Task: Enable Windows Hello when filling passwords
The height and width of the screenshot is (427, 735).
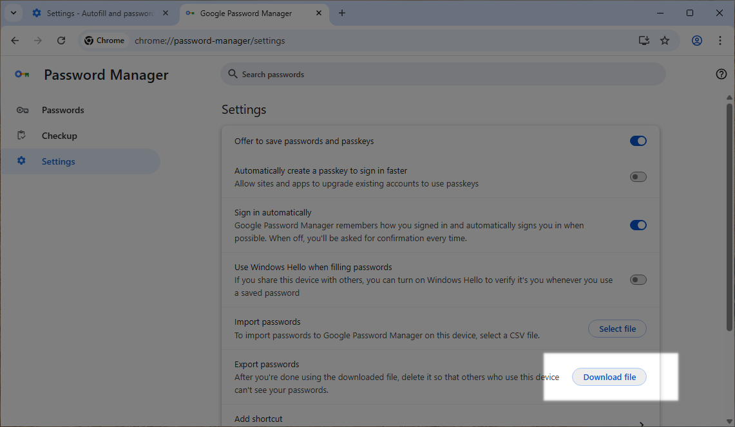Action: pyautogui.click(x=638, y=280)
